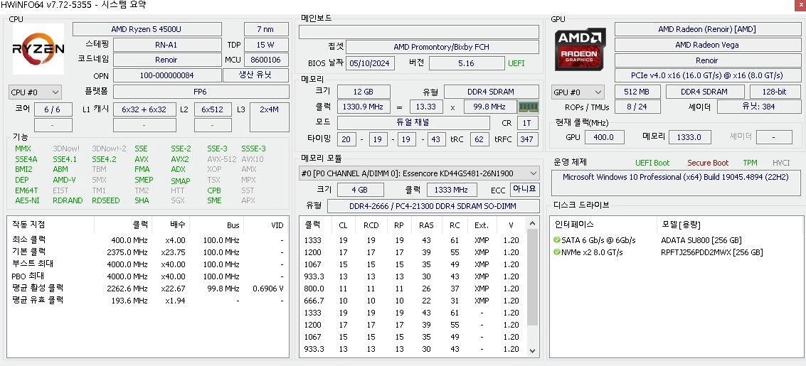Click the AMD Promontory/Bixby FCH chipset field

coord(442,47)
